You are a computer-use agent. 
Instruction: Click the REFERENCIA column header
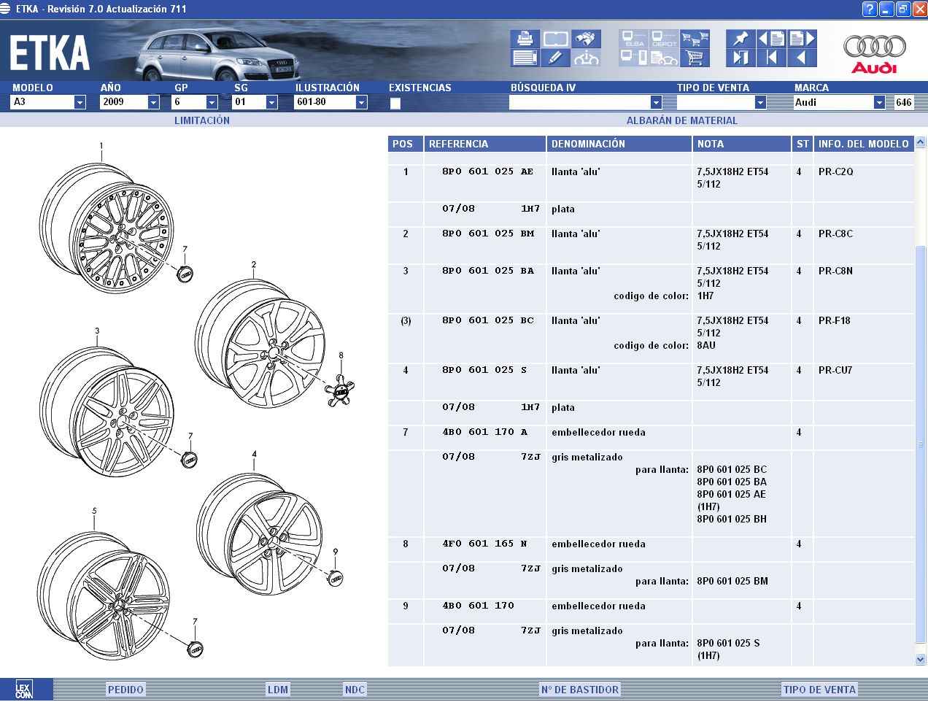coord(485,144)
